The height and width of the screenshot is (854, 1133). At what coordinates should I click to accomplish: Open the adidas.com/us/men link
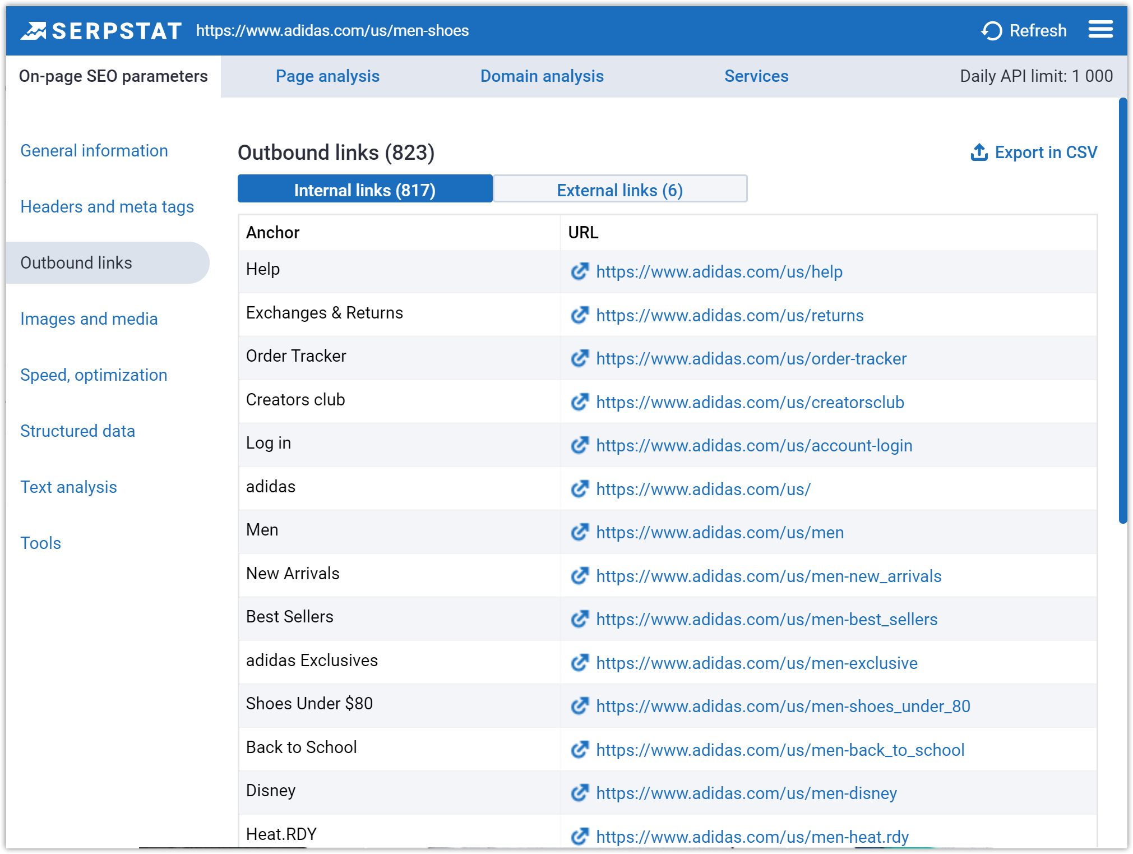(720, 533)
